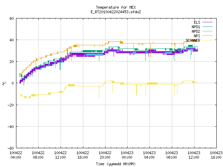
Task: Click the NPI legend label
Action: tap(197, 36)
